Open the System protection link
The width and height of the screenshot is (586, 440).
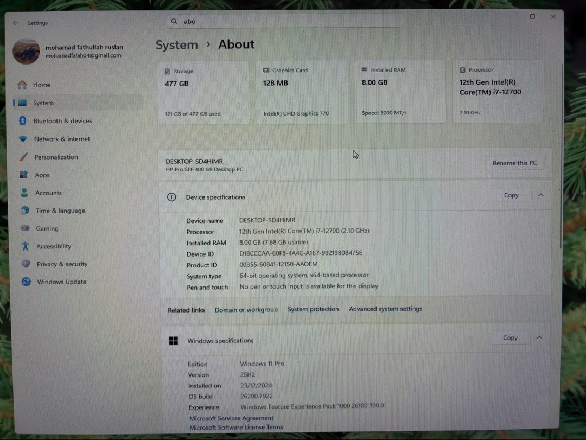coord(313,309)
